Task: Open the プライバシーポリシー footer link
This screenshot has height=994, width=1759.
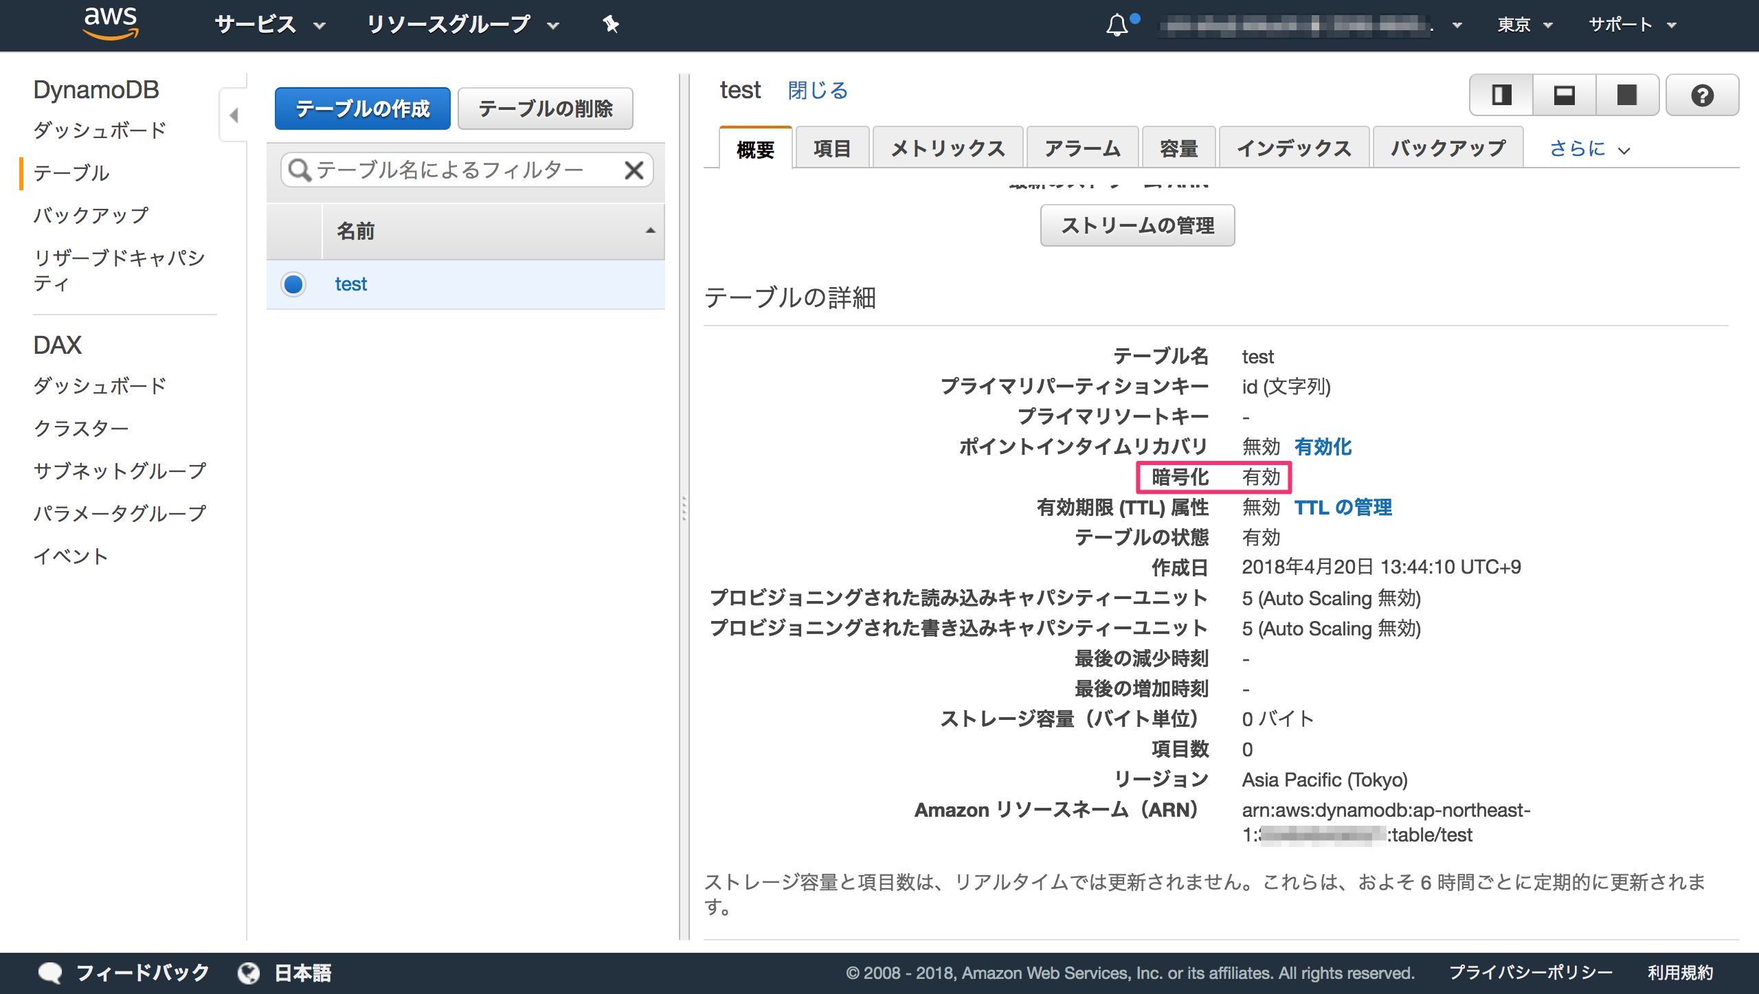Action: [x=1530, y=973]
